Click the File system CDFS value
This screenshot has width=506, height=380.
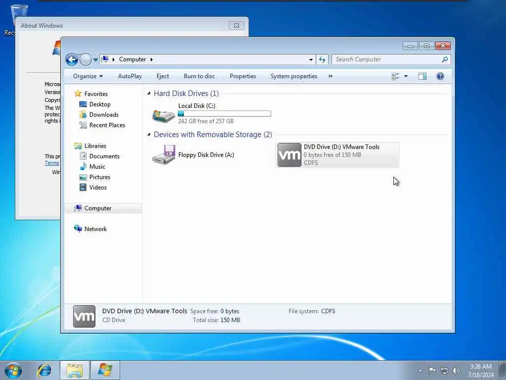tap(328, 311)
